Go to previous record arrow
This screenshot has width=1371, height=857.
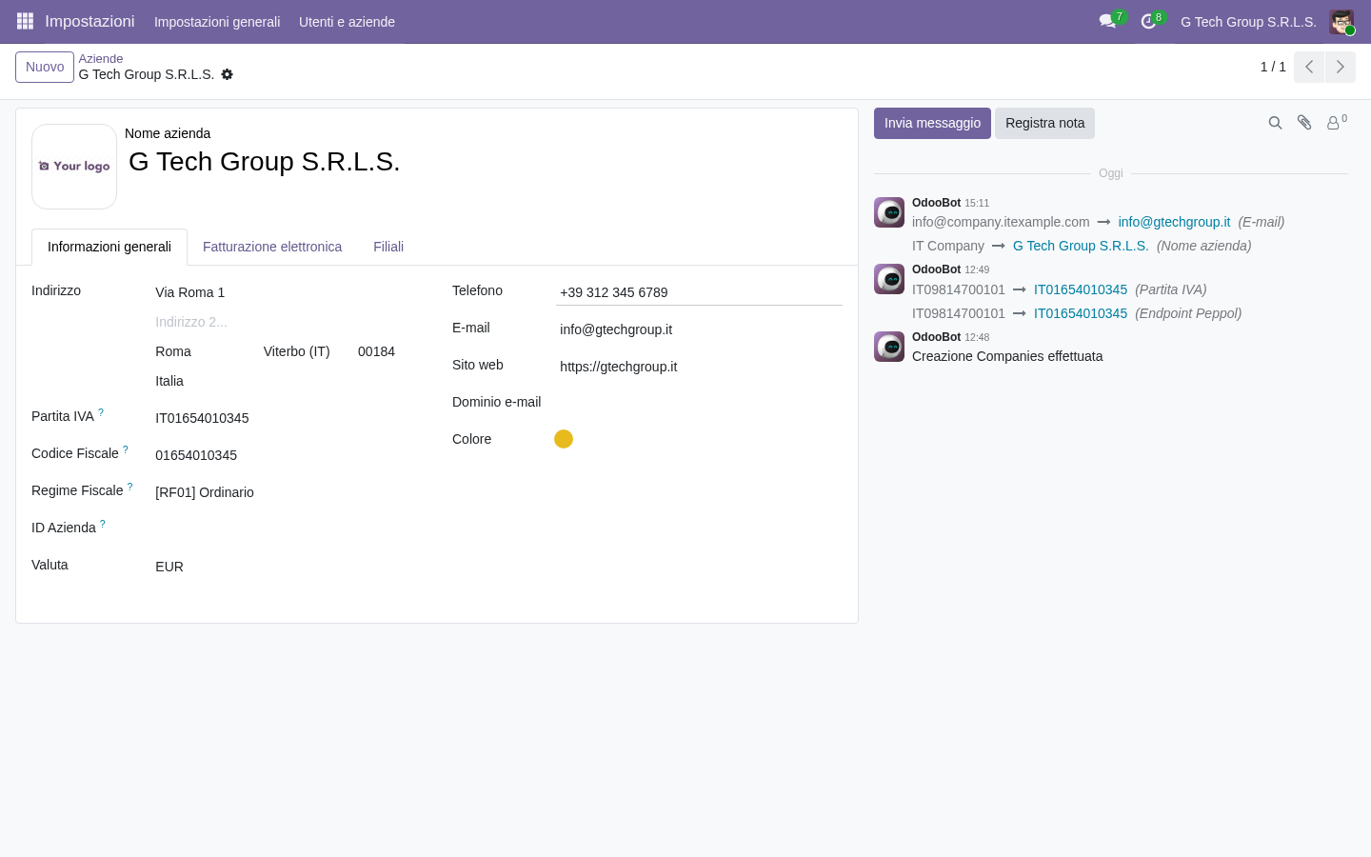tap(1309, 67)
